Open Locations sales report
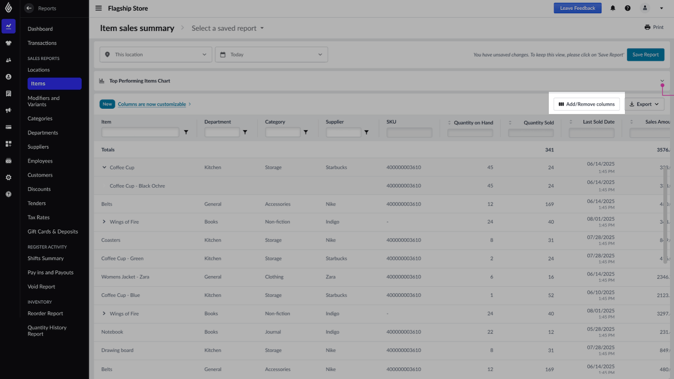 coord(39,70)
